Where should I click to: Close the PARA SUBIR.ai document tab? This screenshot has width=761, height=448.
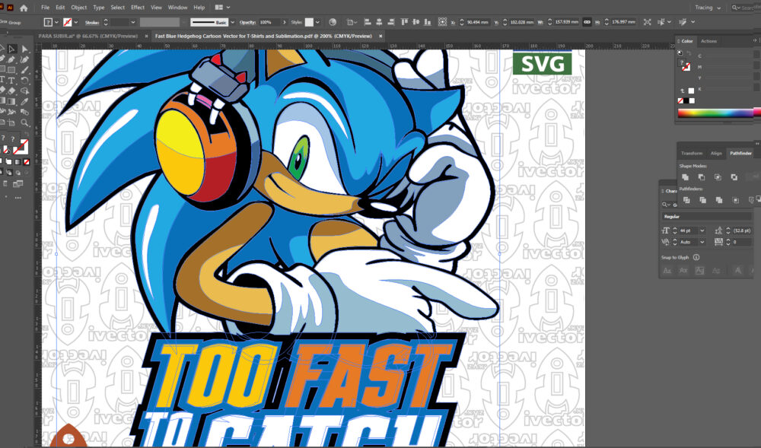point(147,36)
